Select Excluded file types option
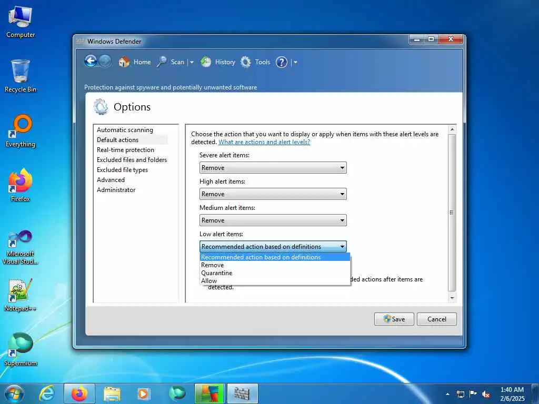This screenshot has height=404, width=539. pos(122,170)
